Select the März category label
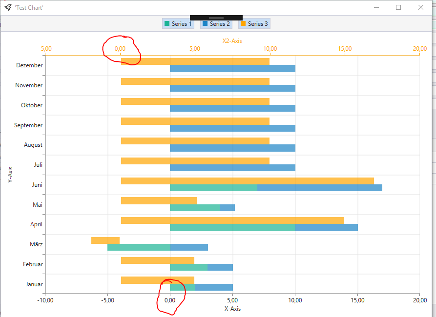 (x=37, y=244)
